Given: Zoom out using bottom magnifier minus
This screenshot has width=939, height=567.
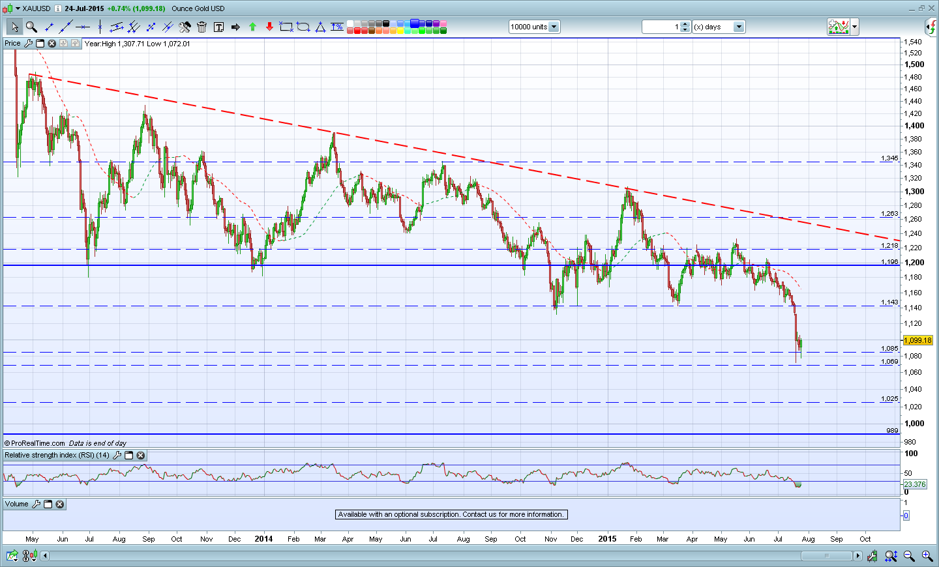Looking at the screenshot, I should click(908, 556).
